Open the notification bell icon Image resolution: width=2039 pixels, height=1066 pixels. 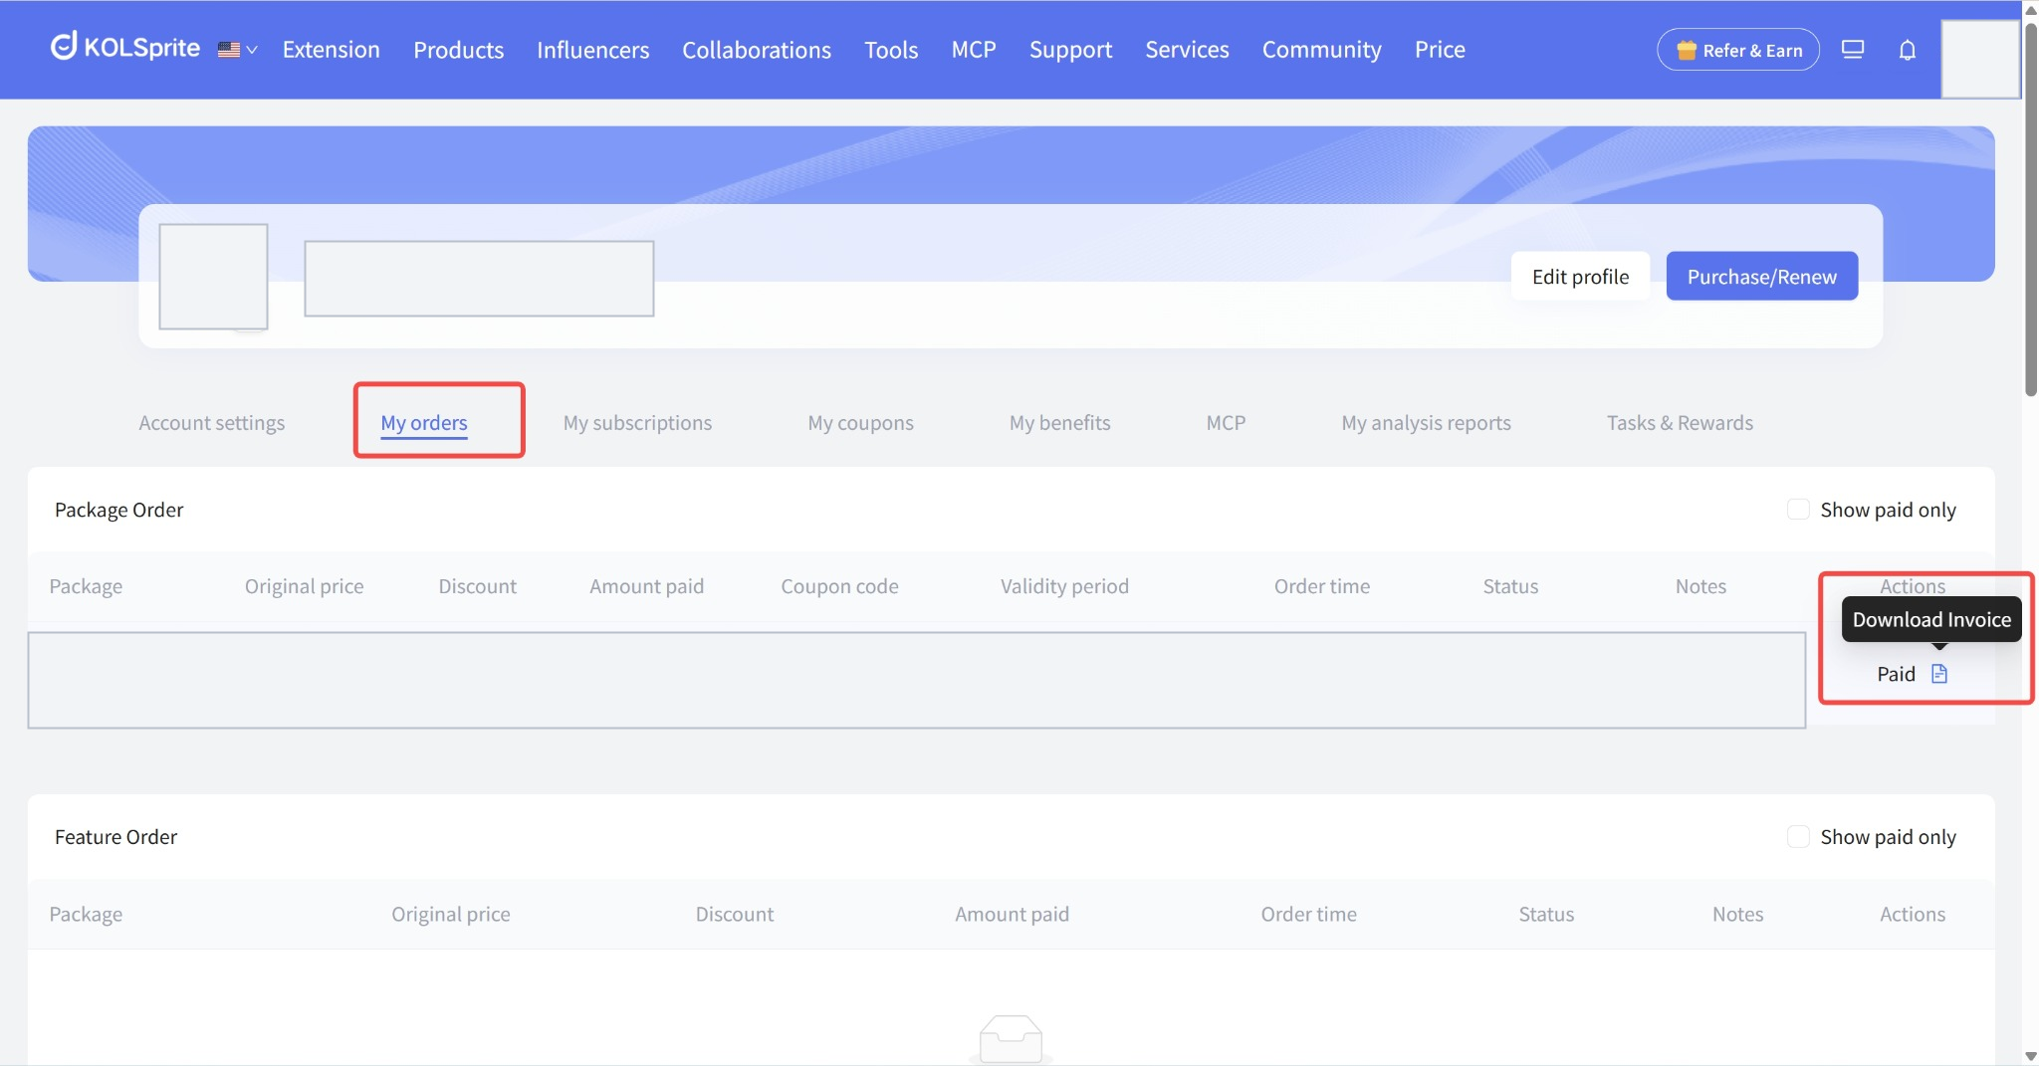click(x=1907, y=50)
